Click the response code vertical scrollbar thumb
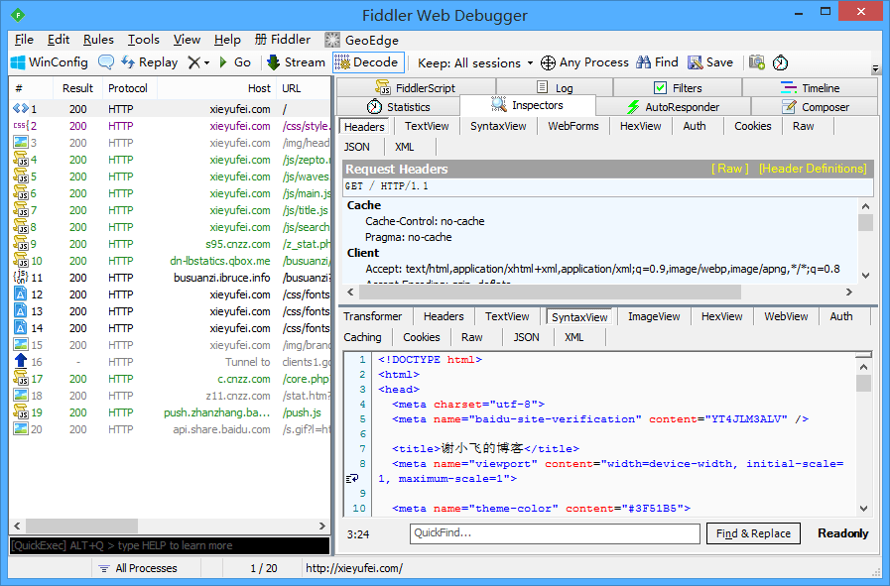Viewport: 890px width, 586px height. tap(864, 384)
